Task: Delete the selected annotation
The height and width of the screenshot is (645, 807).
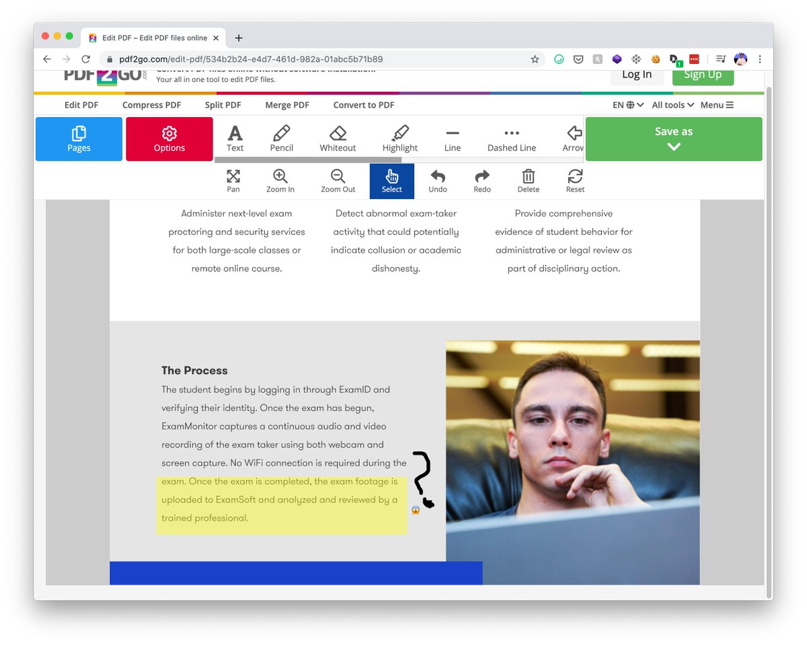Action: pos(529,181)
